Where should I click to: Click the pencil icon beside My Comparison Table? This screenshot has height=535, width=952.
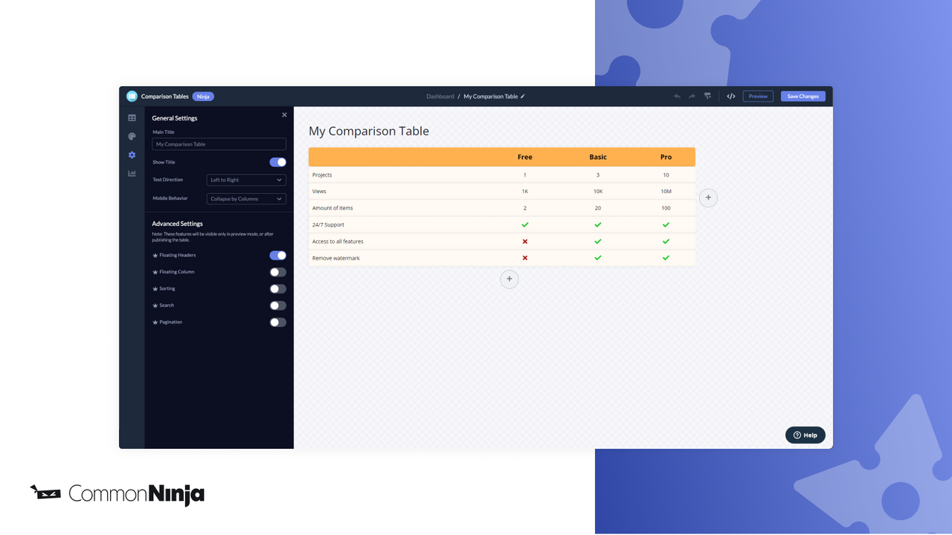[522, 96]
